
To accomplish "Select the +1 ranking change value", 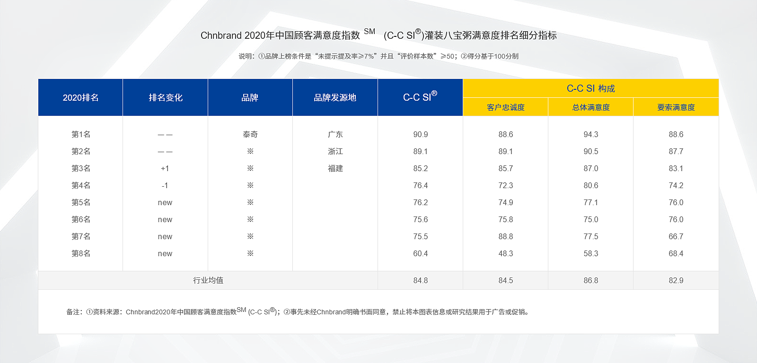I will click(x=165, y=168).
